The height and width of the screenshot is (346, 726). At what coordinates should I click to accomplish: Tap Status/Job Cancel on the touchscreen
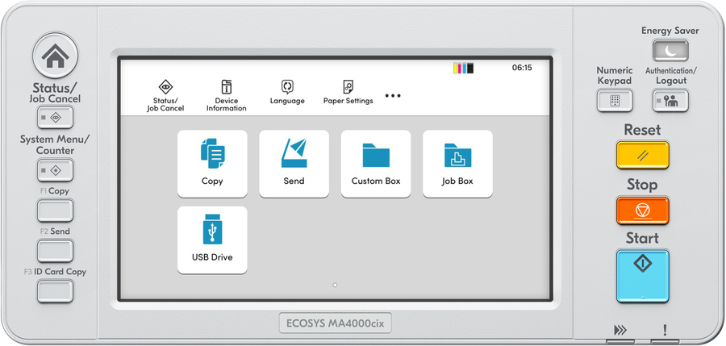point(165,95)
